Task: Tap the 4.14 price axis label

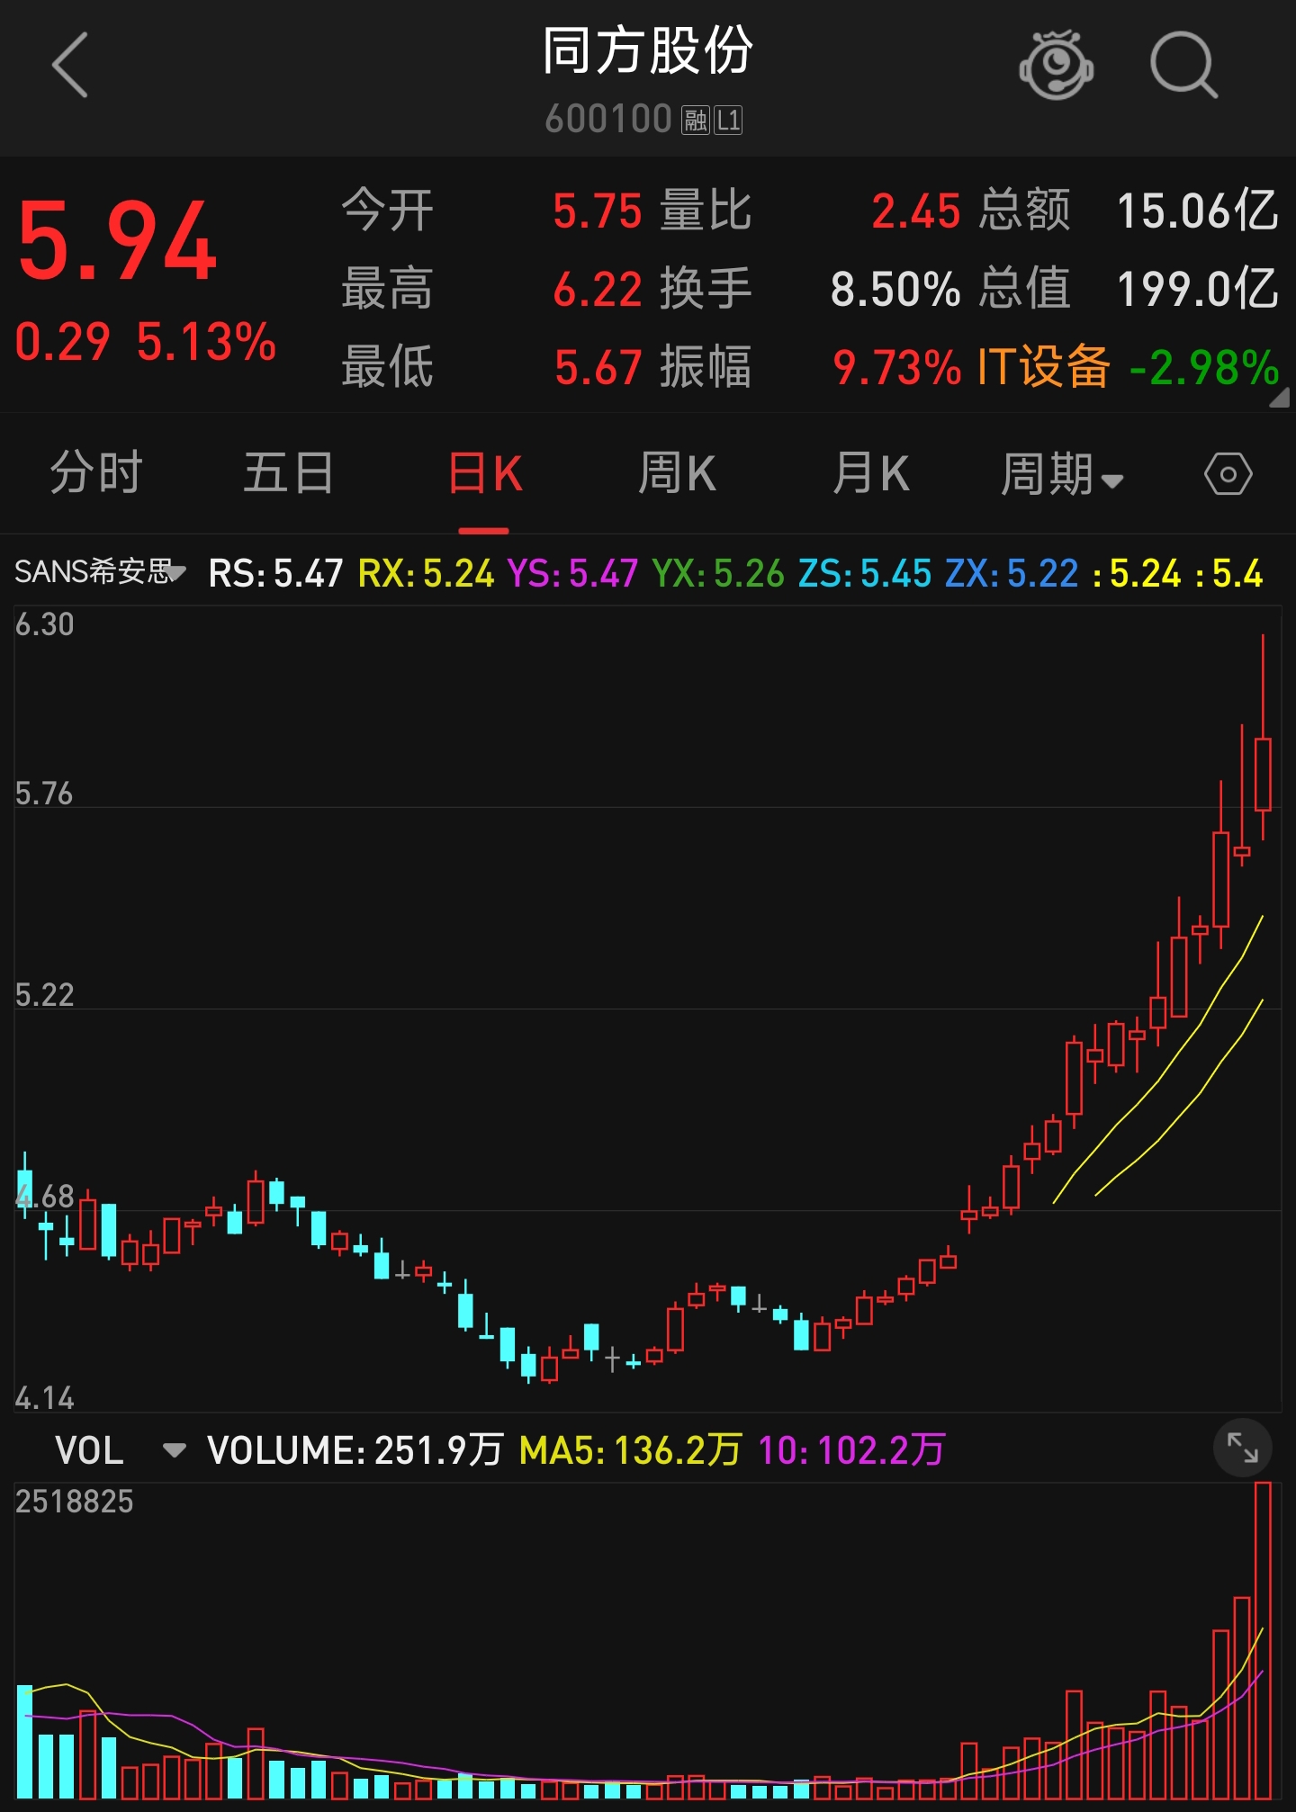Action: point(44,1397)
